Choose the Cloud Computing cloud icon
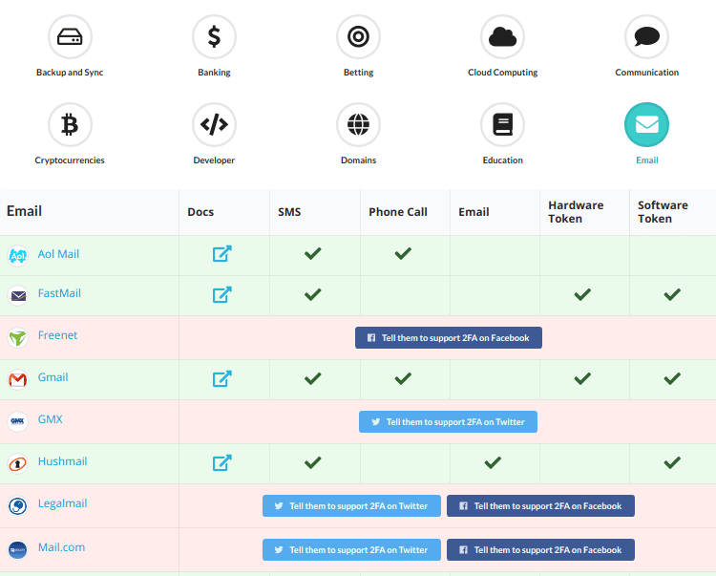The image size is (716, 576). (x=503, y=37)
